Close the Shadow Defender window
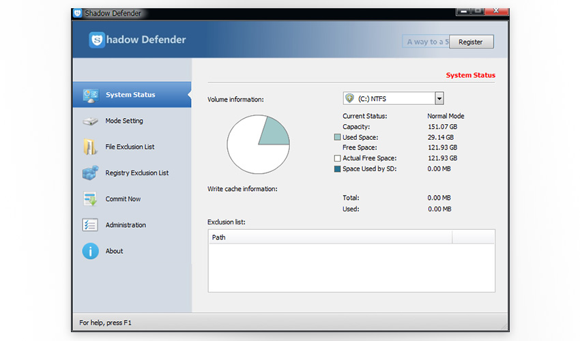Screen dimensions: 580x341 pyautogui.click(x=496, y=11)
